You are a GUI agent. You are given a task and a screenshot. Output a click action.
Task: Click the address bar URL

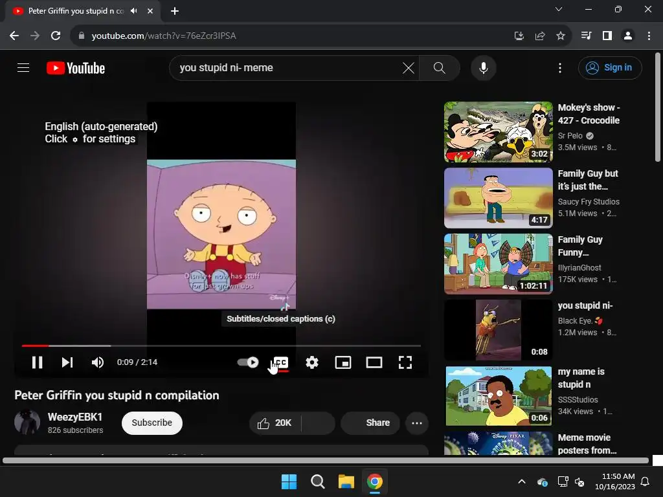[164, 36]
